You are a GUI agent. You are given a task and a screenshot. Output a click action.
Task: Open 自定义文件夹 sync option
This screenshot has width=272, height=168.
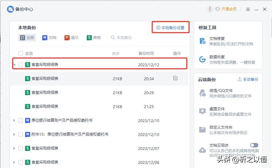tap(228, 130)
